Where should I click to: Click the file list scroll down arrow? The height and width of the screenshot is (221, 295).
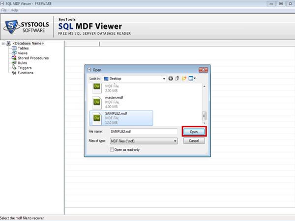[x=205, y=123]
